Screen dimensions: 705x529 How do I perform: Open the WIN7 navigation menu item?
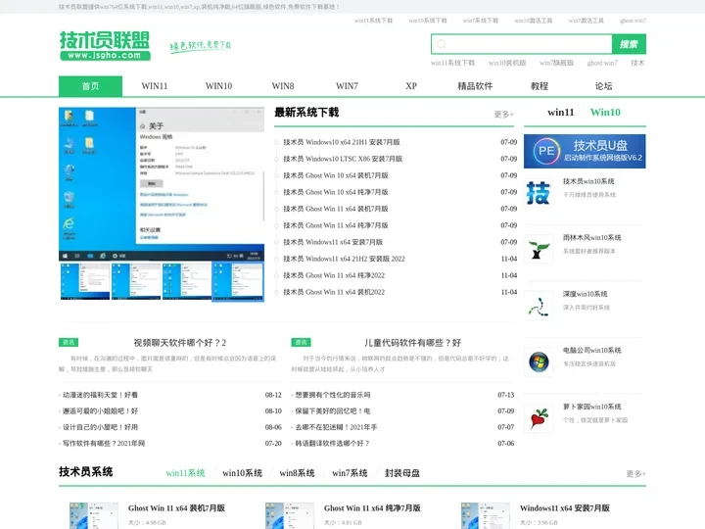pos(347,86)
